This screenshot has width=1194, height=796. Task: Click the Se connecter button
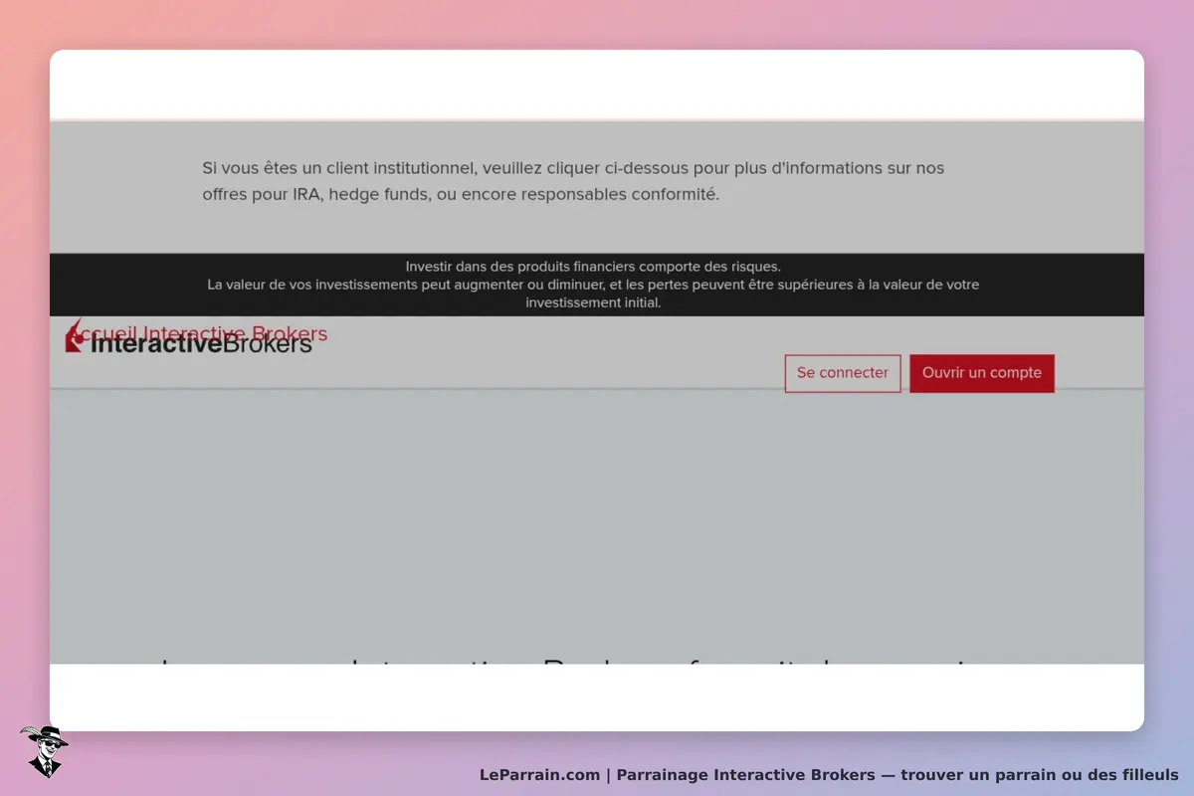pyautogui.click(x=843, y=373)
